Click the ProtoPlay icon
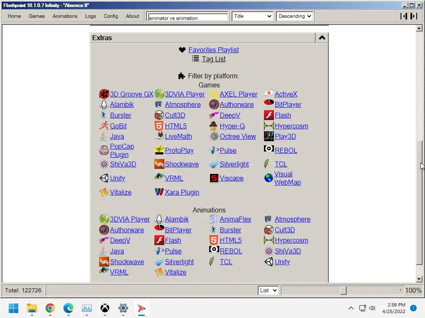 click(159, 150)
